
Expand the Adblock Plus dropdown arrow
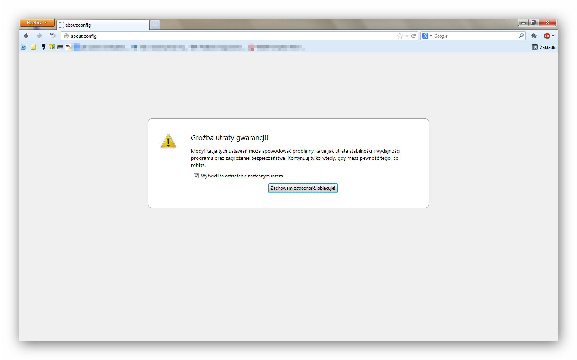coord(553,36)
